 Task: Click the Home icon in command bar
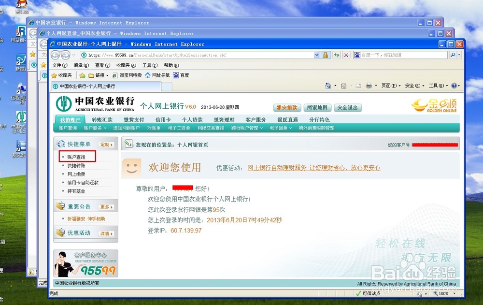[328, 86]
